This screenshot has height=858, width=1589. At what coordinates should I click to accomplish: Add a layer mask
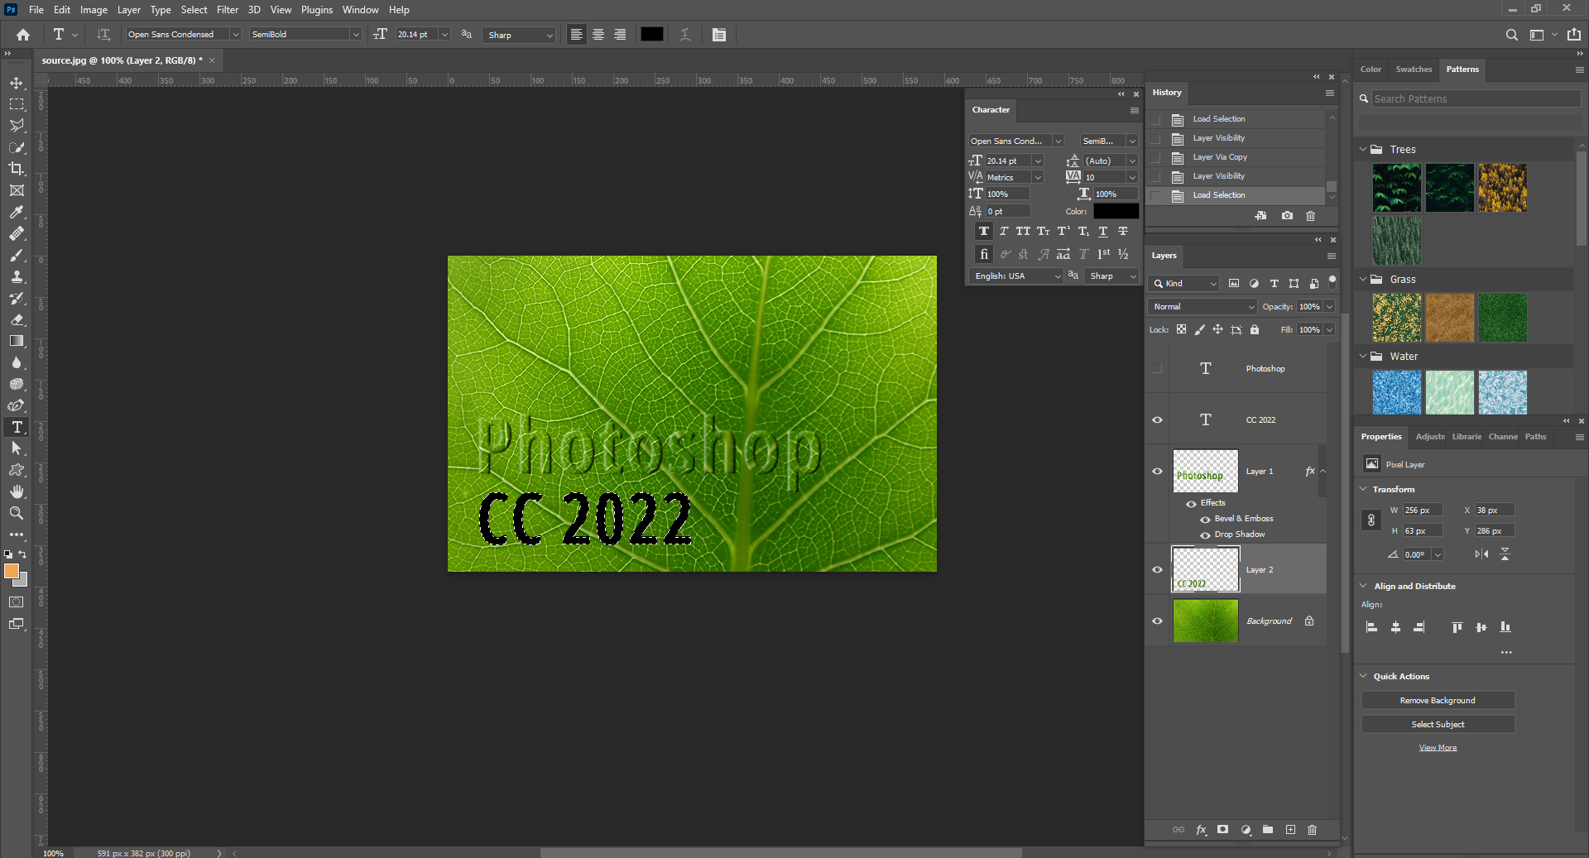(x=1223, y=830)
